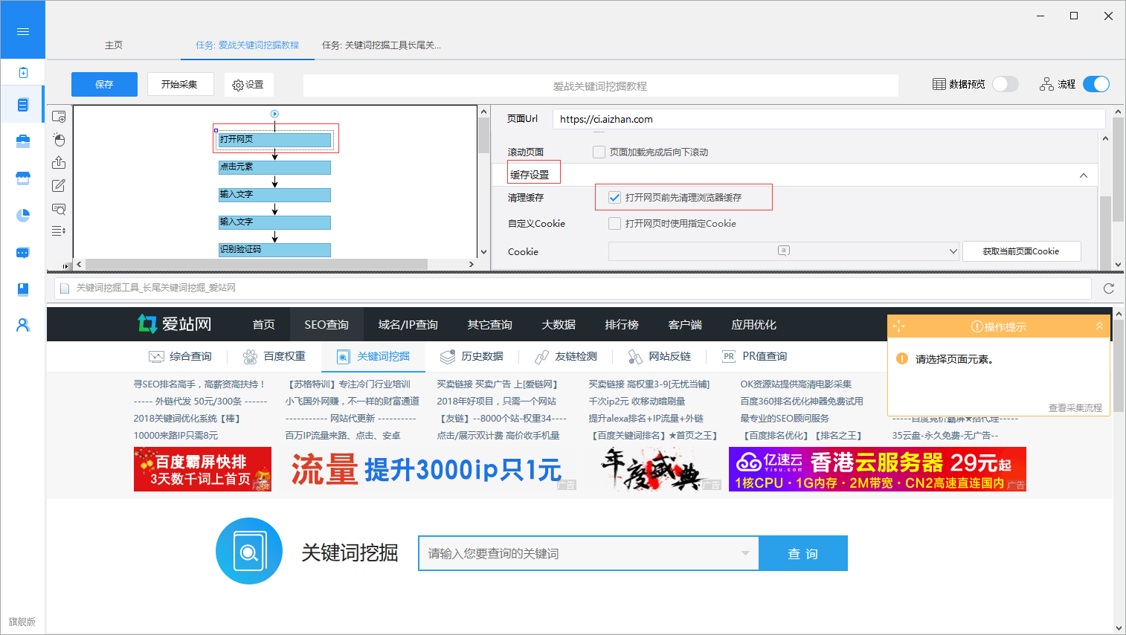Click the 开始采集 button

179,84
